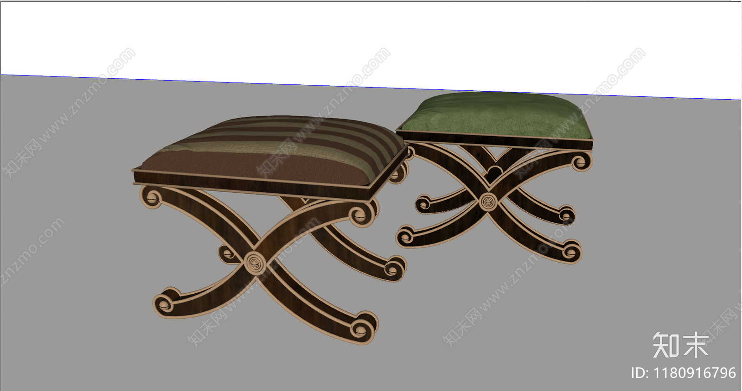
Task: Select the green cushion of the right stool
Action: pyautogui.click(x=496, y=116)
